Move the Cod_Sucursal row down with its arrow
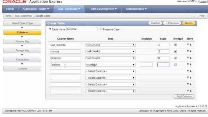This screenshot has width=208, height=117. click(x=188, y=45)
